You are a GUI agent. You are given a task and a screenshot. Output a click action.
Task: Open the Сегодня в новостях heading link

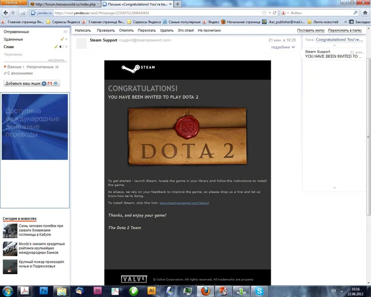[x=20, y=219]
